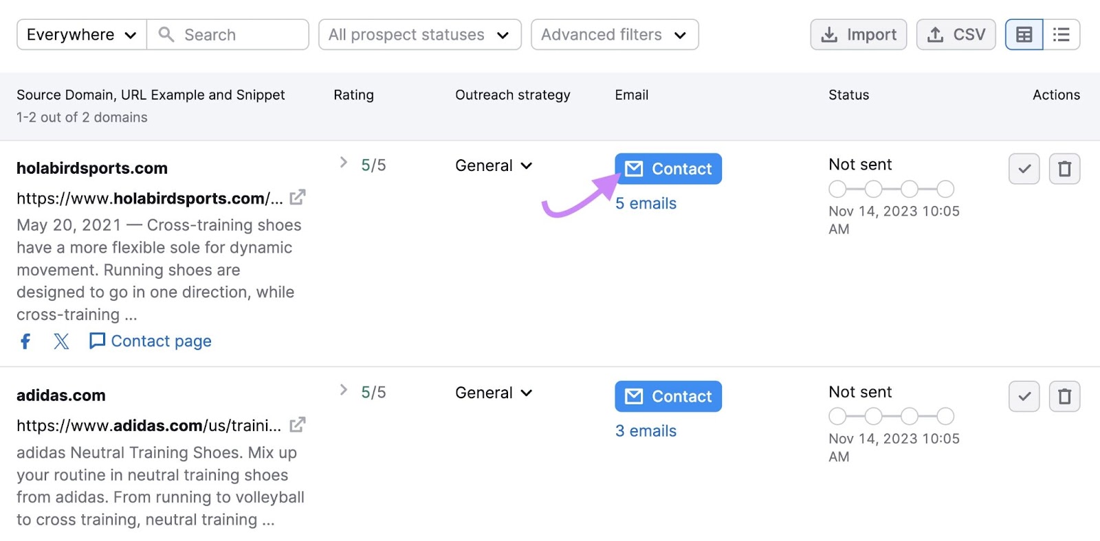Click the holabirdsports.com domain name
This screenshot has width=1100, height=541.
(92, 168)
